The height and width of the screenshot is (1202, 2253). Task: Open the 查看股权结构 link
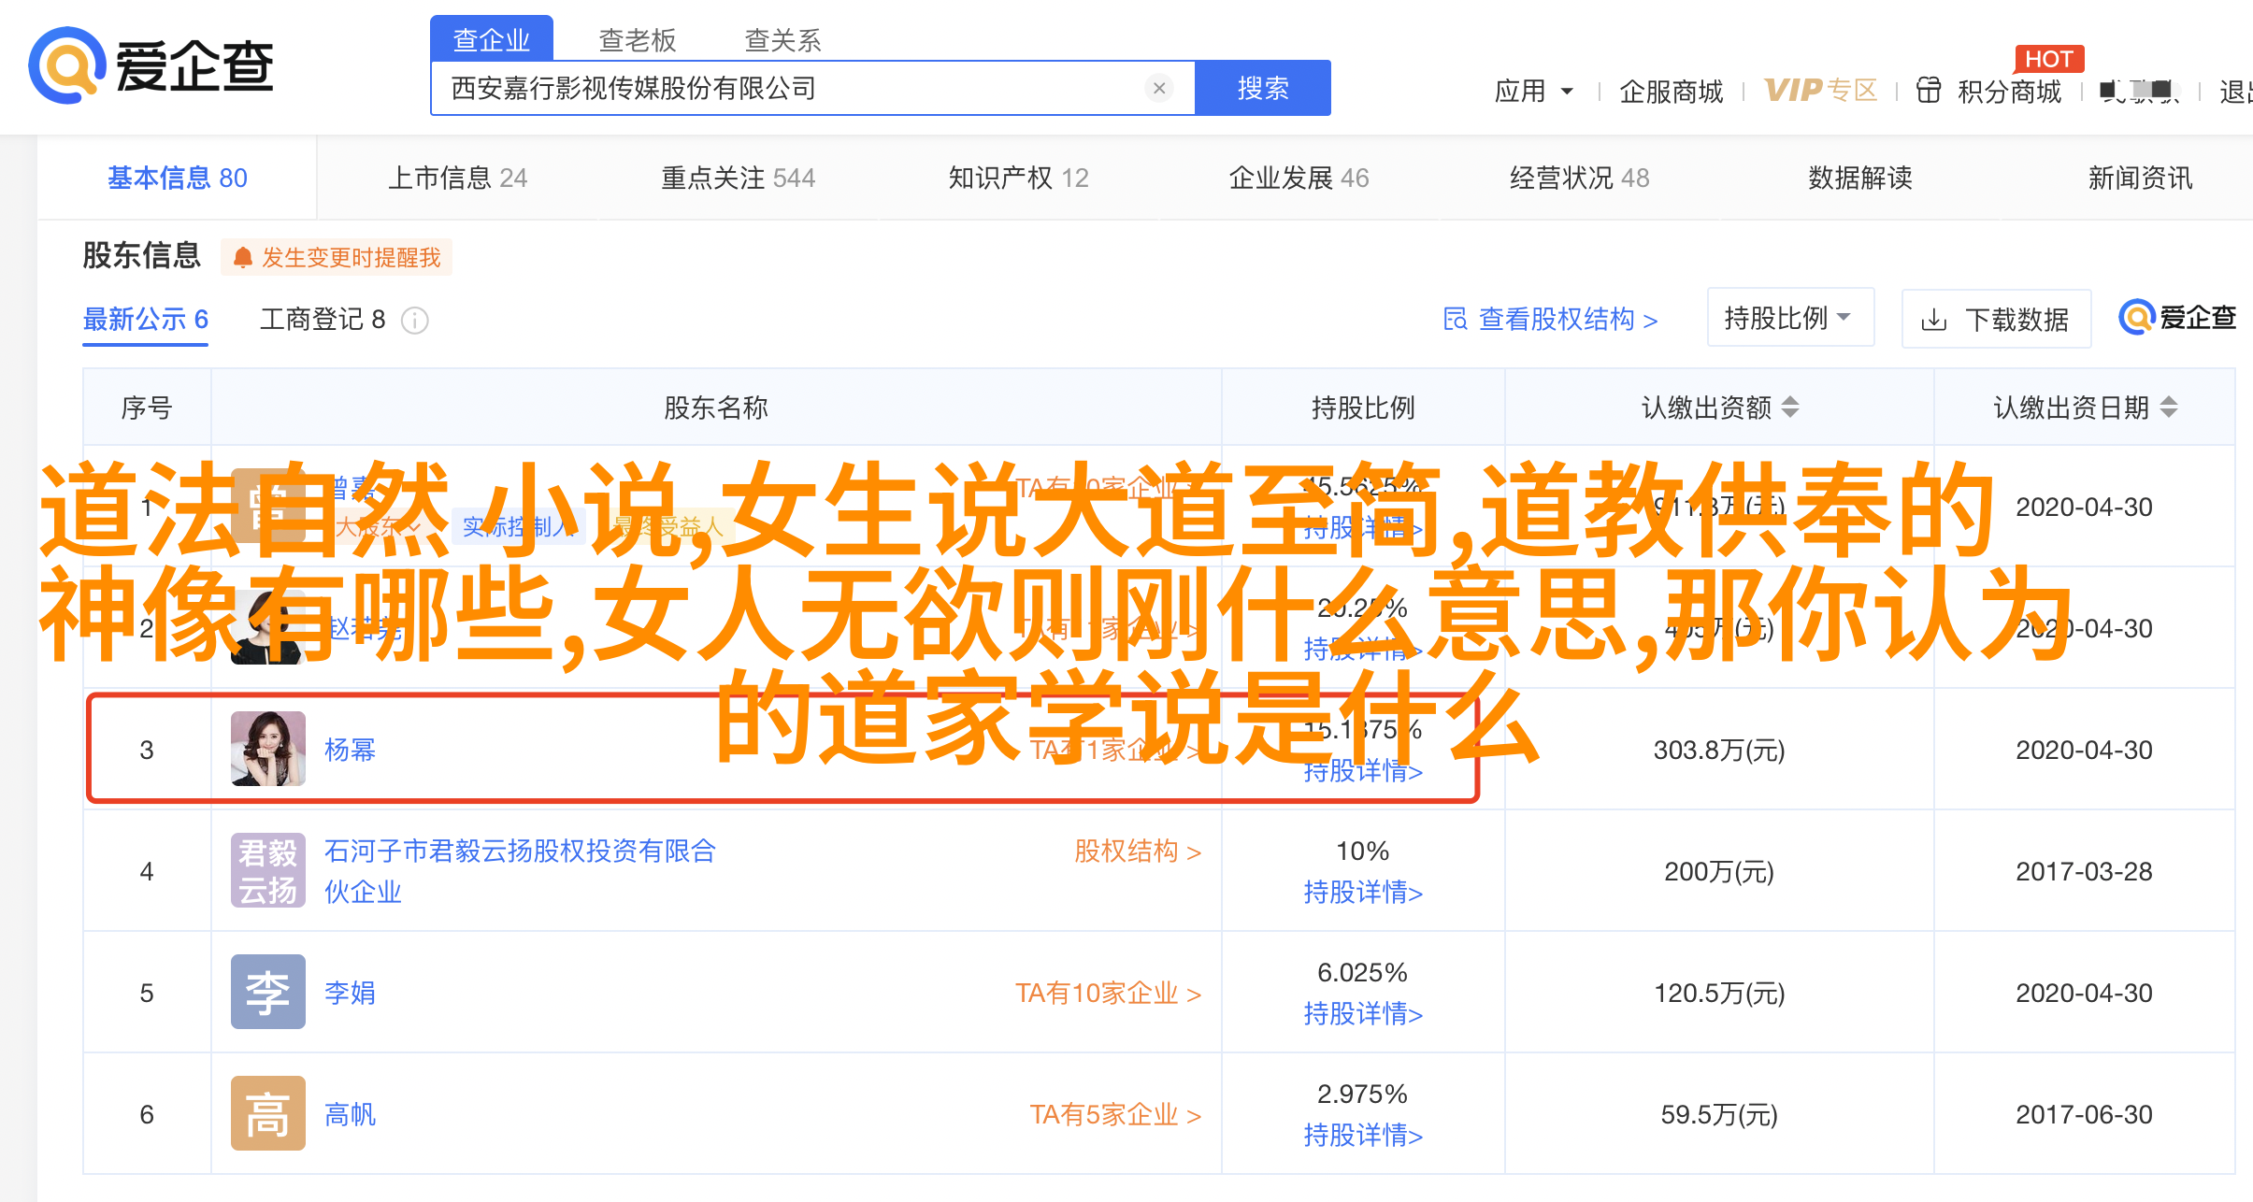(x=1552, y=320)
